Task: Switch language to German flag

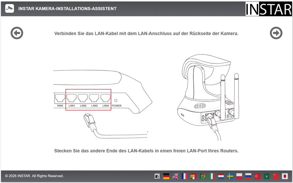Action: tap(166, 176)
